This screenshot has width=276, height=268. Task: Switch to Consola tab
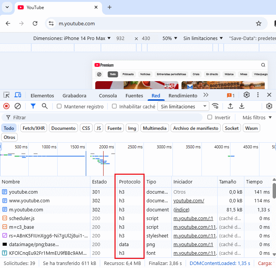click(108, 95)
